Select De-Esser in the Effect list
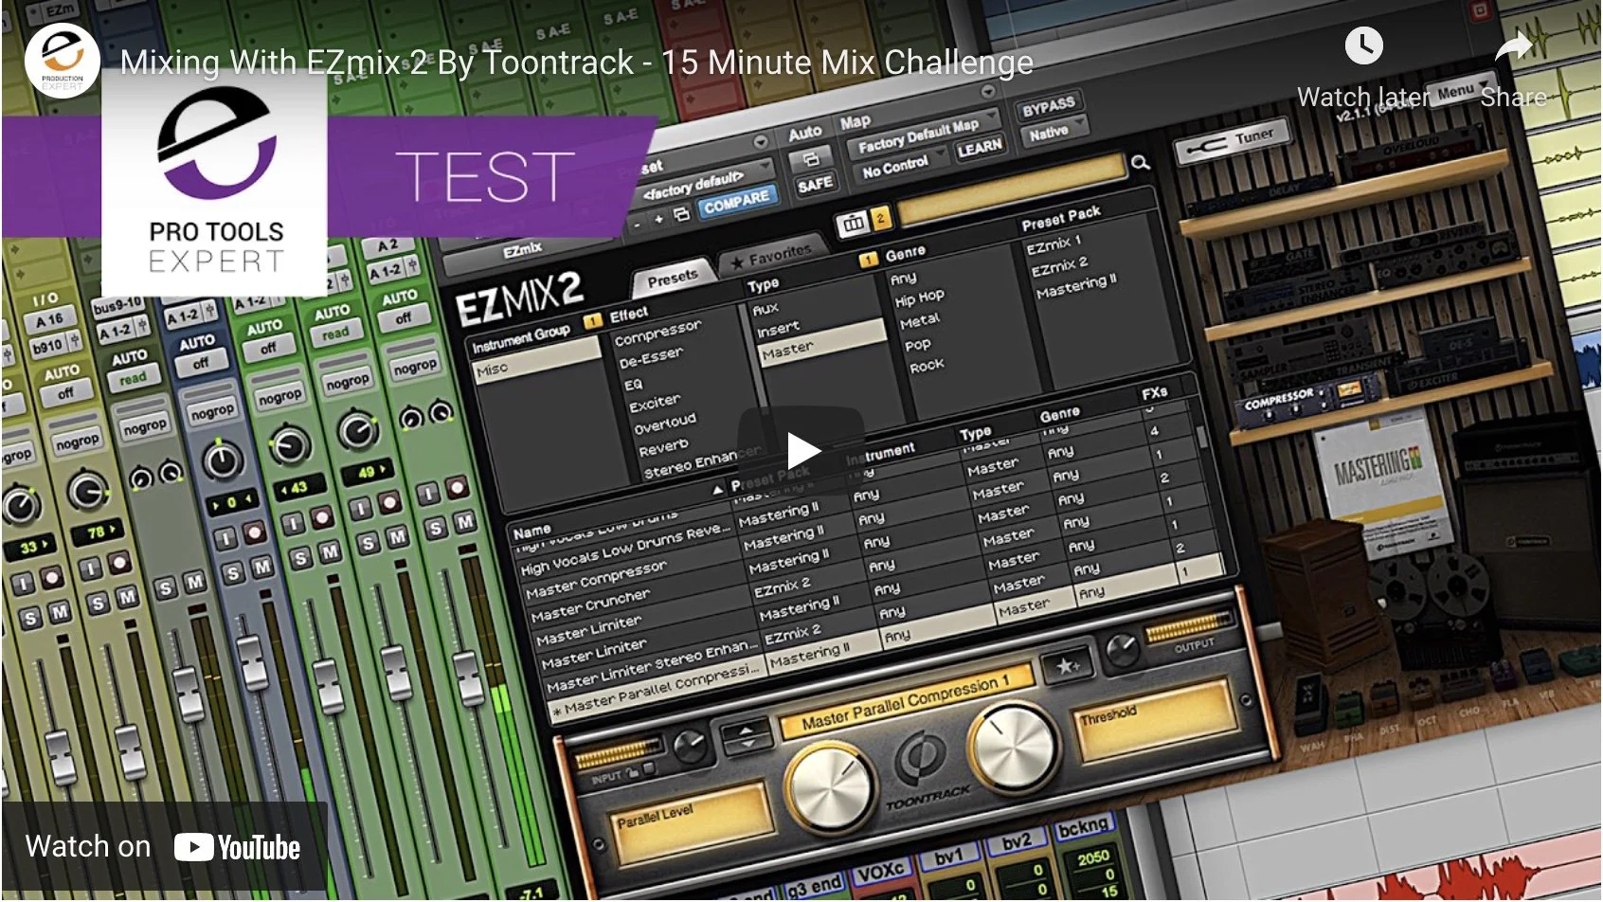Screen dimensions: 1603x902 click(650, 358)
